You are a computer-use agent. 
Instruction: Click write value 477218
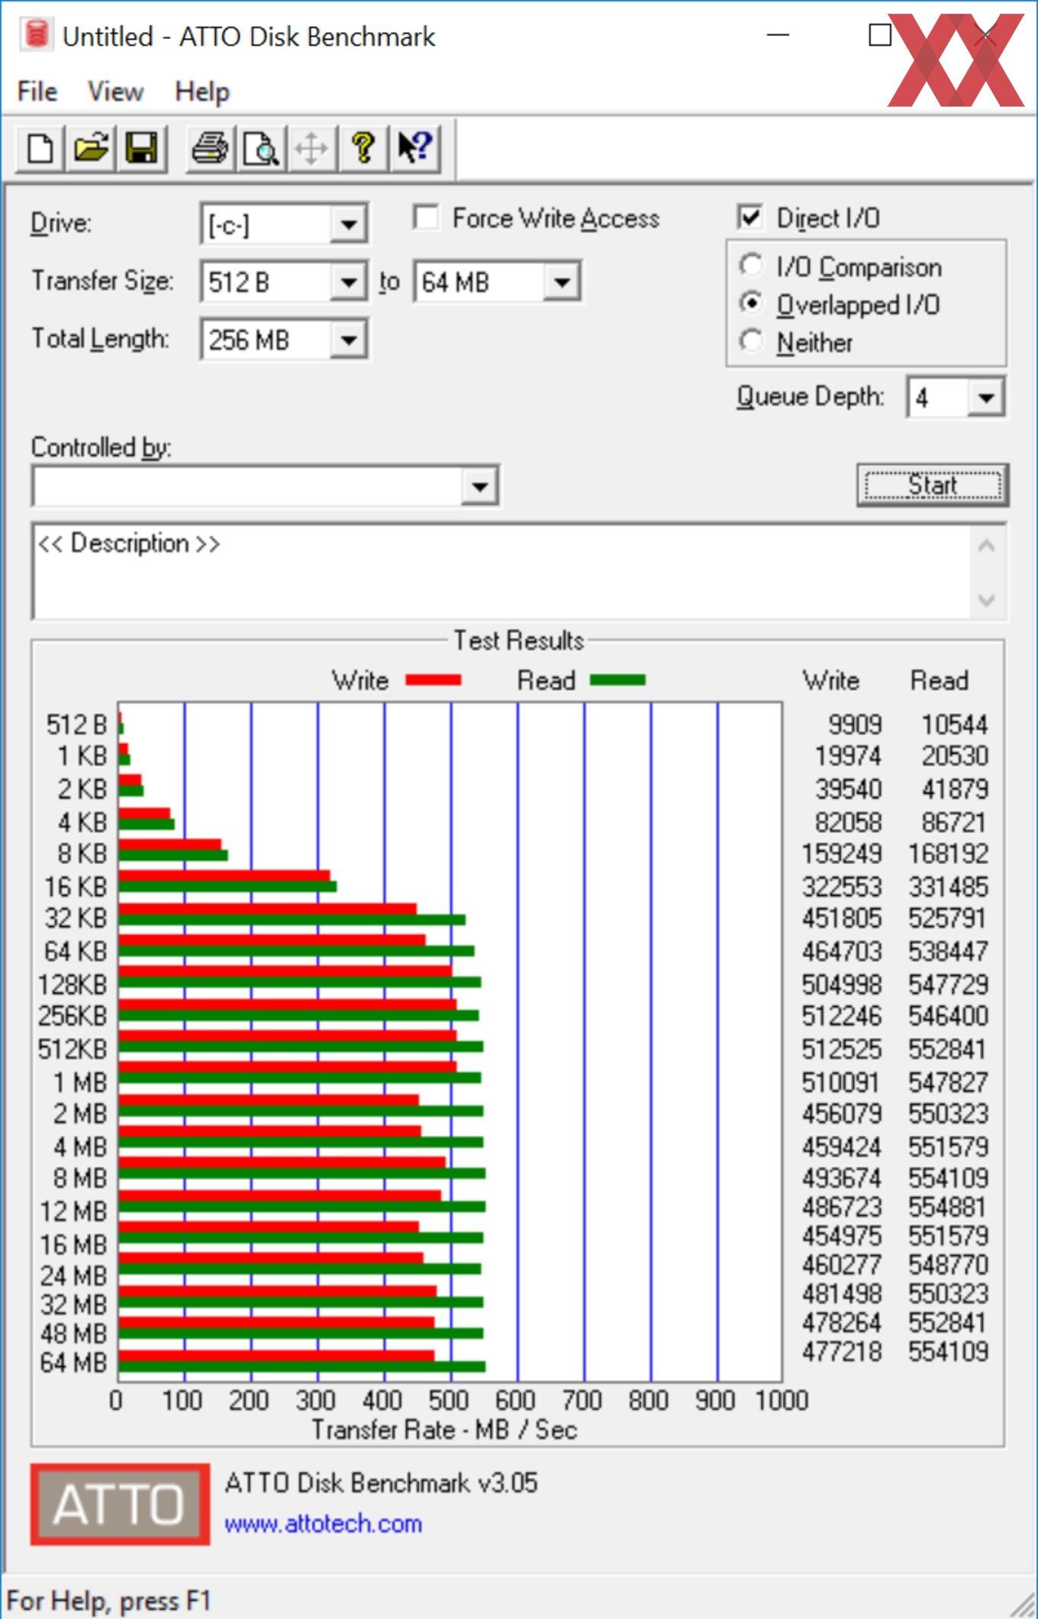pyautogui.click(x=842, y=1352)
